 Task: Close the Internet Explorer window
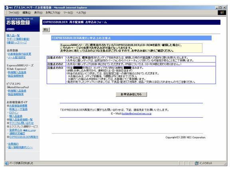click(224, 8)
